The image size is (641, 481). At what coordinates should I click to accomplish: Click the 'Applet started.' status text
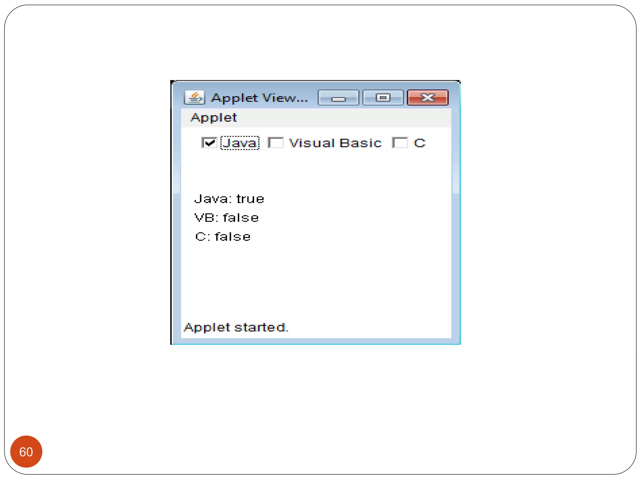pos(236,328)
